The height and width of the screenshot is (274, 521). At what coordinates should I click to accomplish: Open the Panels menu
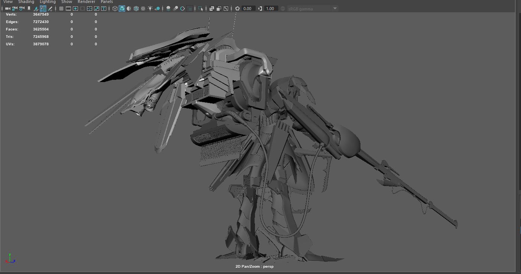coord(107,2)
